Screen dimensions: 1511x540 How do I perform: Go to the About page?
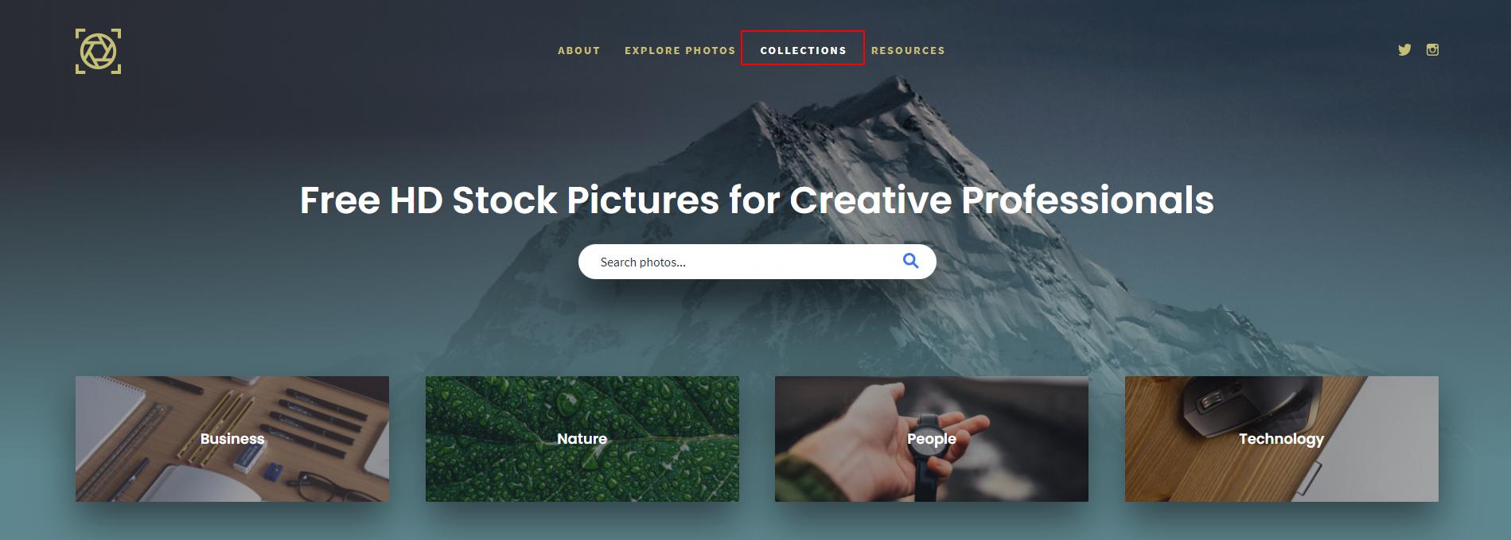coord(578,50)
